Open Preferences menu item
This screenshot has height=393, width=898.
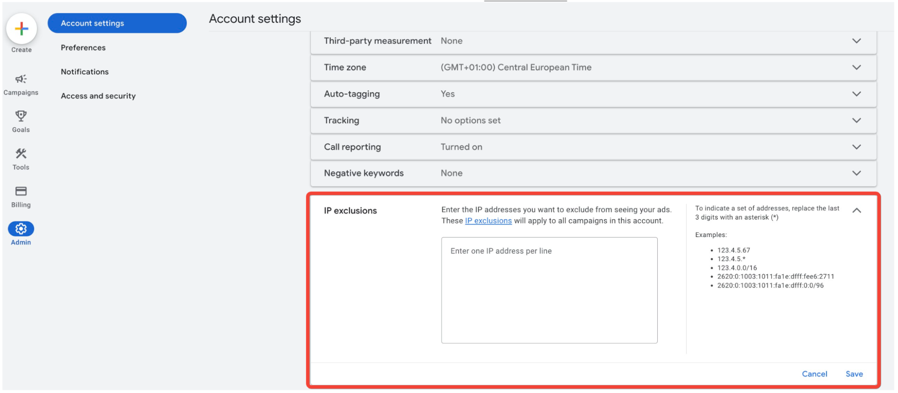pos(83,48)
